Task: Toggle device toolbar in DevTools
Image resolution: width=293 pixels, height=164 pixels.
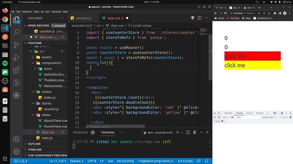Action: 219,113
